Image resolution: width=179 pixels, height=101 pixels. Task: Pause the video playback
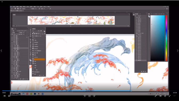[89, 96]
